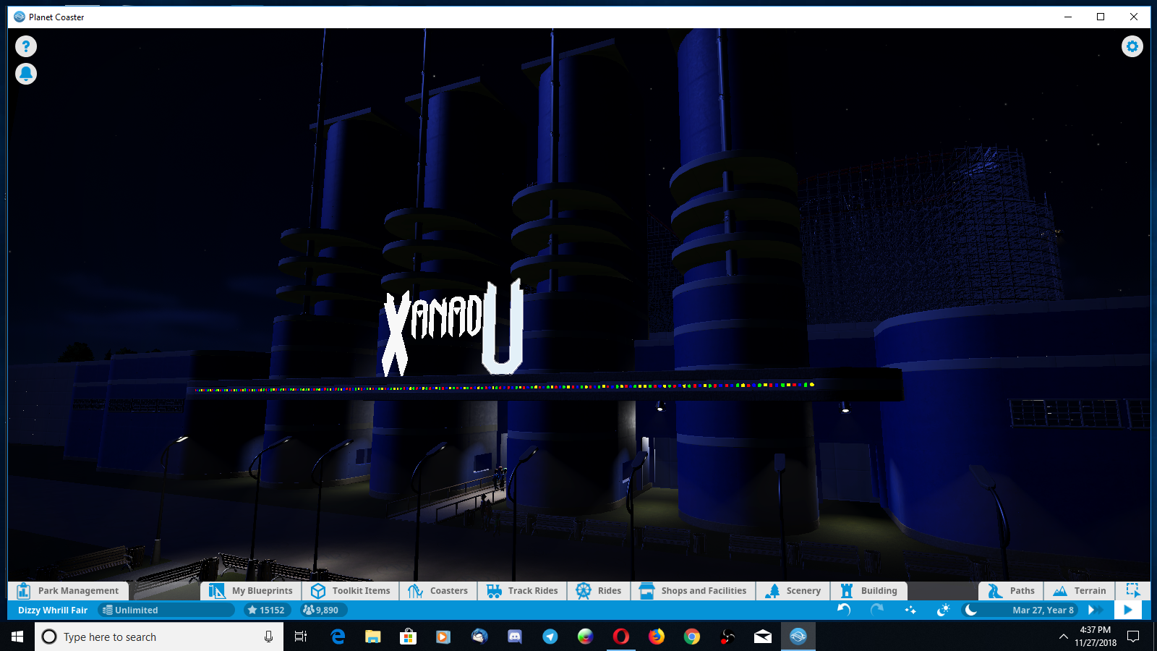Open the Windows Action Center icon
1157x651 pixels.
(x=1134, y=637)
